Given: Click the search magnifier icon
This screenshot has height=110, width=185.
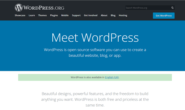Looking at the screenshot, I should (x=172, y=8).
